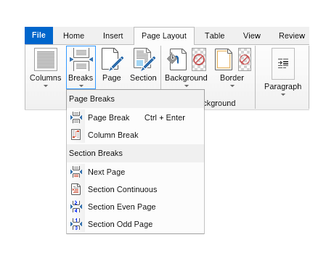Screen dimensions: 334x261
Task: Click the Columns label
Action: [x=46, y=78]
